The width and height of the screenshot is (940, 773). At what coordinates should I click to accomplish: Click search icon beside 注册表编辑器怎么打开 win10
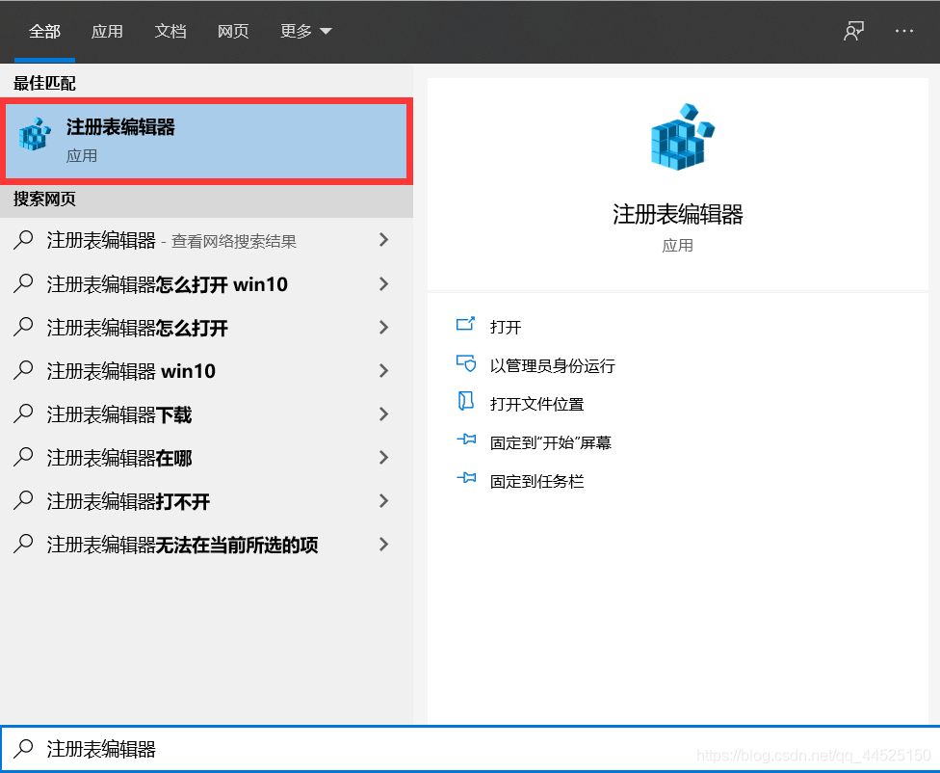click(23, 283)
